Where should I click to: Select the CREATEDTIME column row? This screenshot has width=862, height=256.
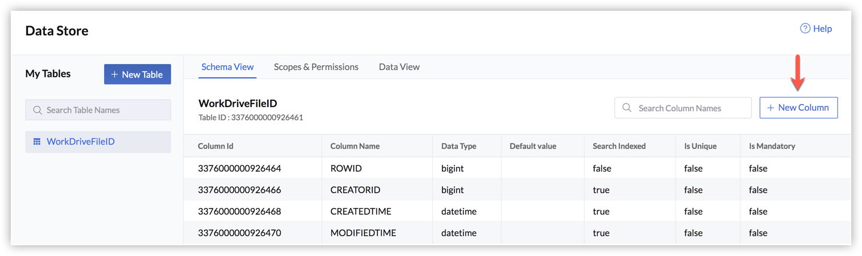pyautogui.click(x=360, y=211)
